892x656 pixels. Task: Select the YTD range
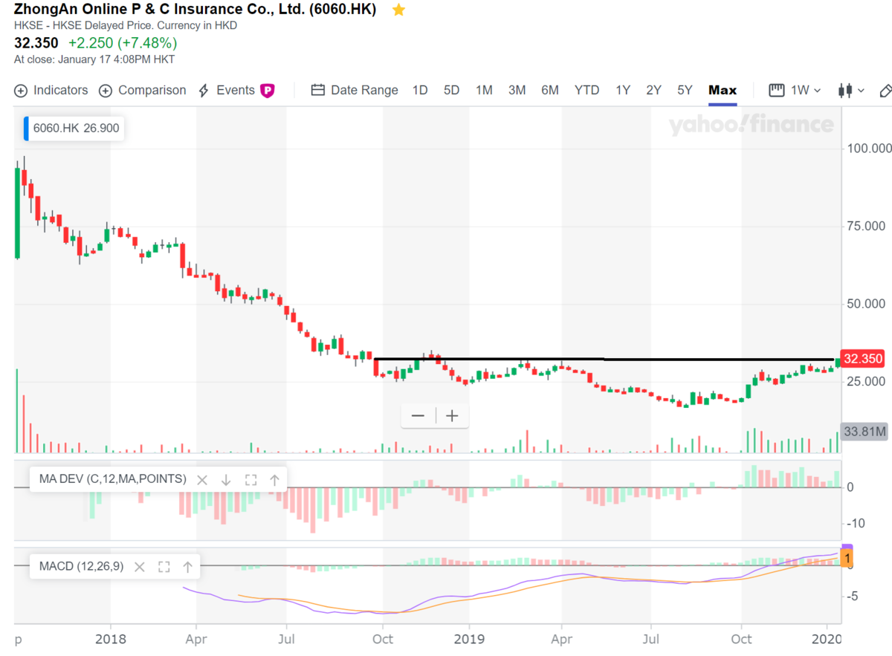[x=586, y=91]
